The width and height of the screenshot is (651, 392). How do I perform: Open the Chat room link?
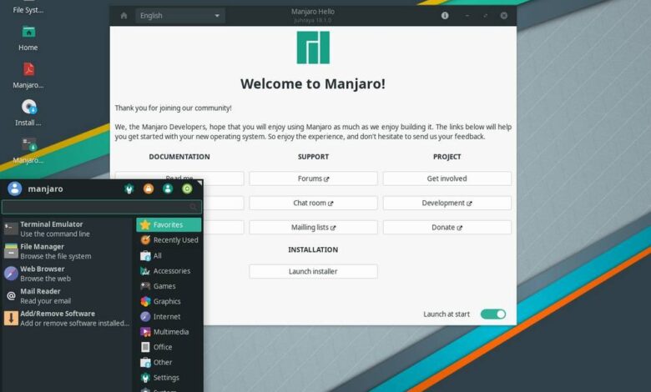[x=313, y=204]
